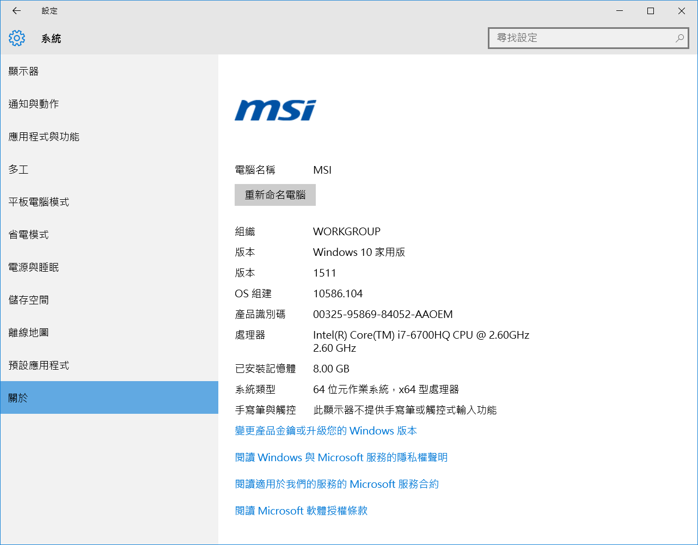Open 離線地圖 settings
698x545 pixels.
click(x=109, y=333)
